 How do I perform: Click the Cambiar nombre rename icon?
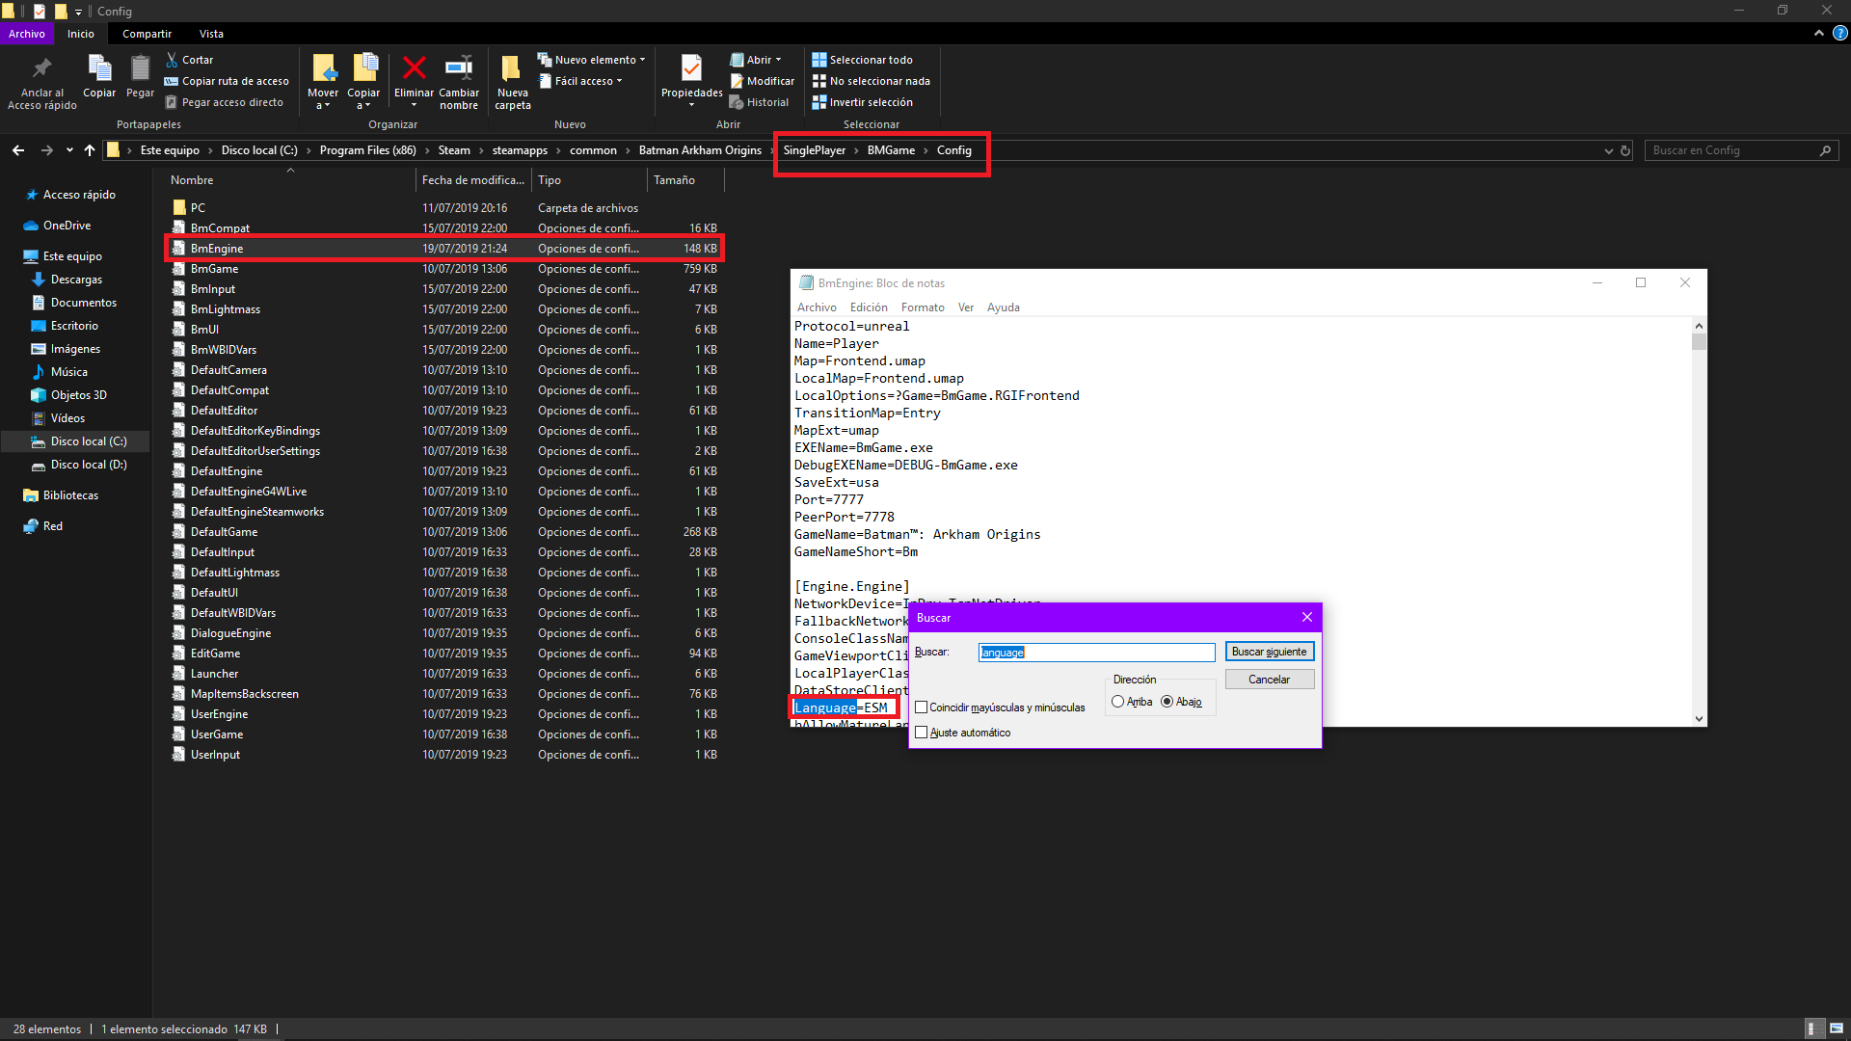[459, 68]
